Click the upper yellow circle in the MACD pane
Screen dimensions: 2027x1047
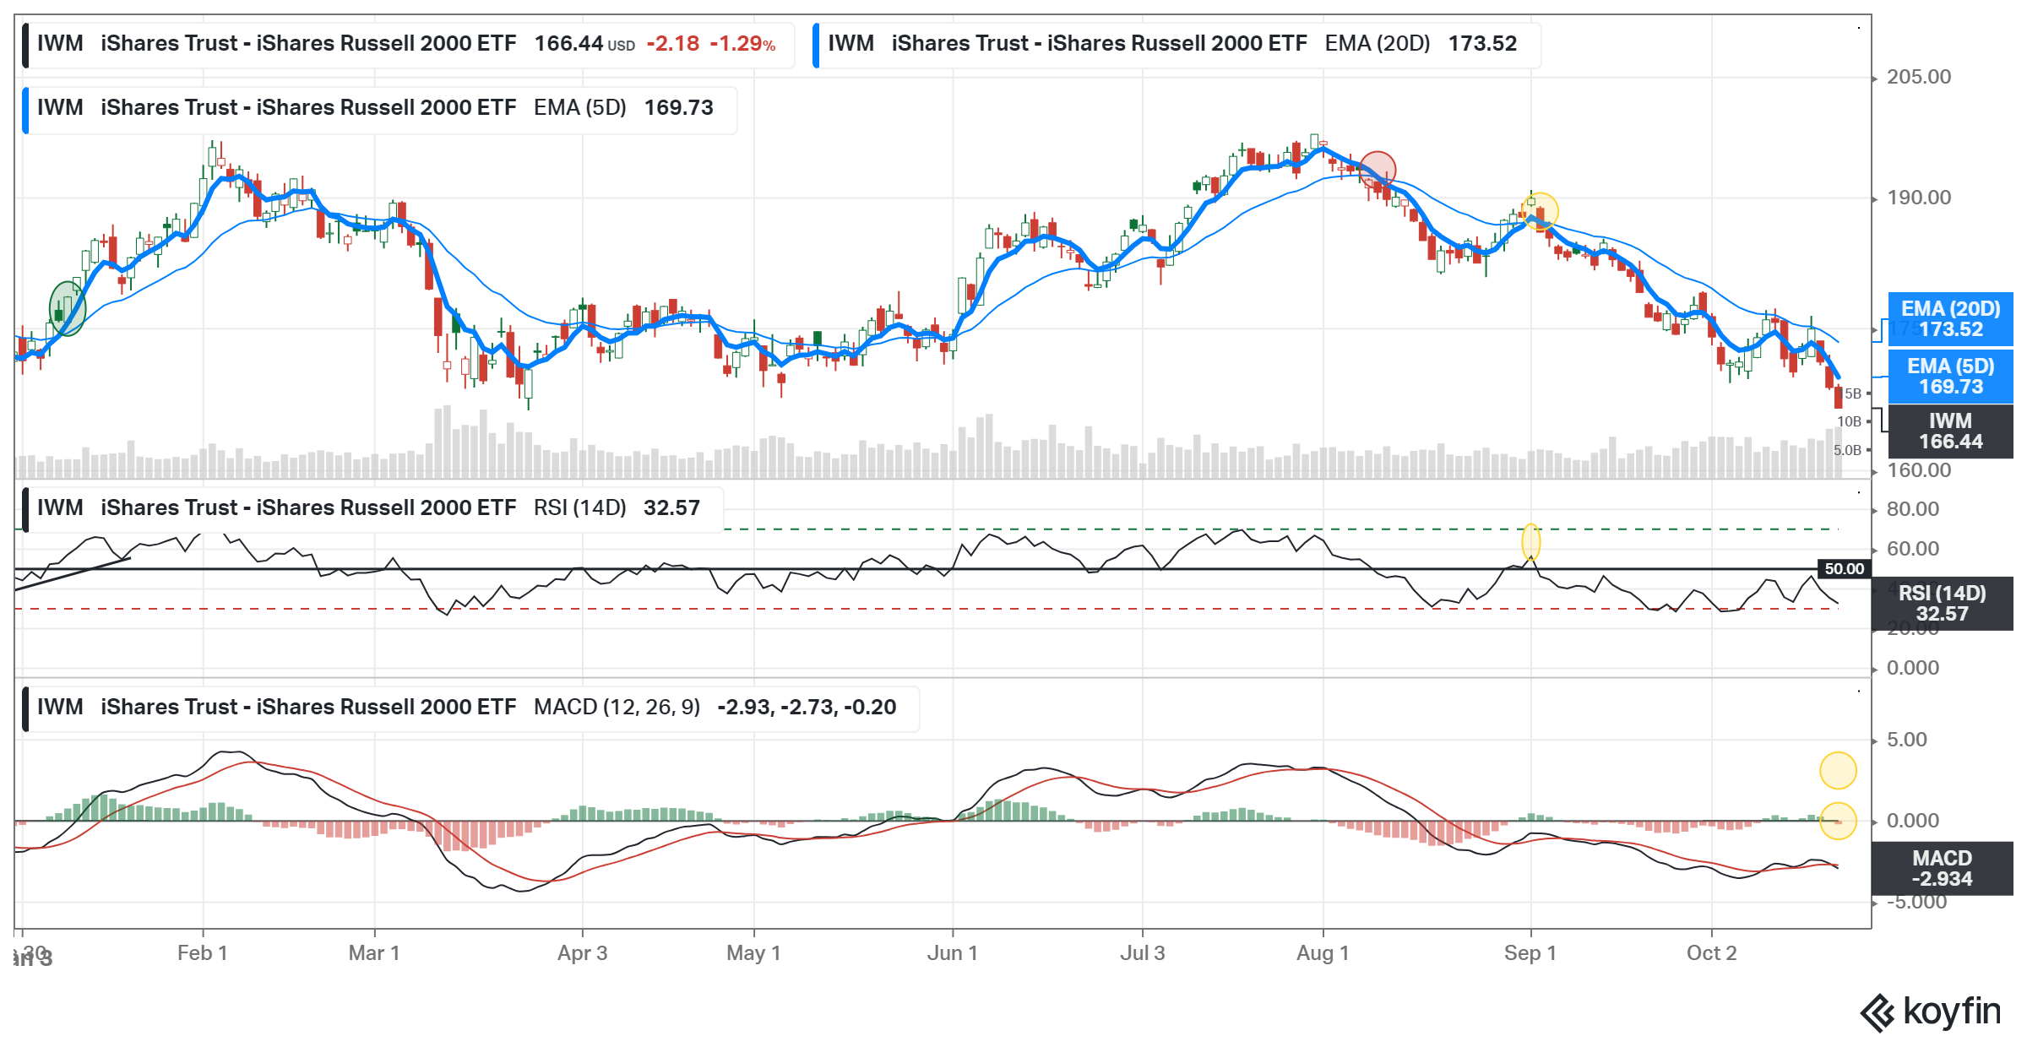click(x=1838, y=770)
